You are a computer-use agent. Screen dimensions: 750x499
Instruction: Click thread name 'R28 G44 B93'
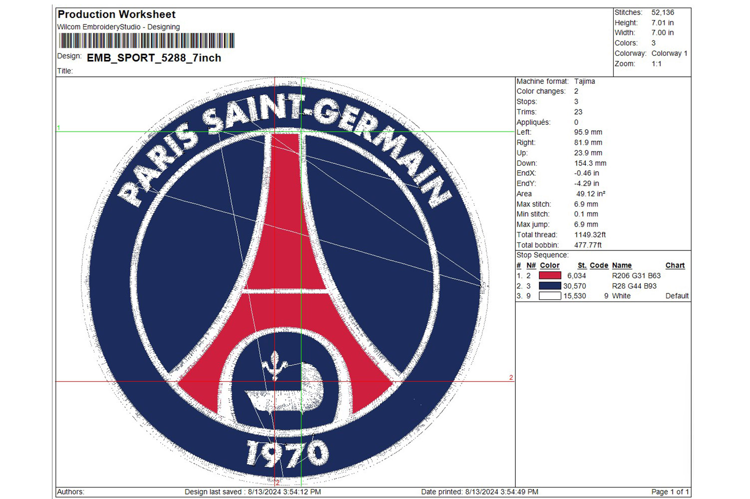click(x=634, y=286)
